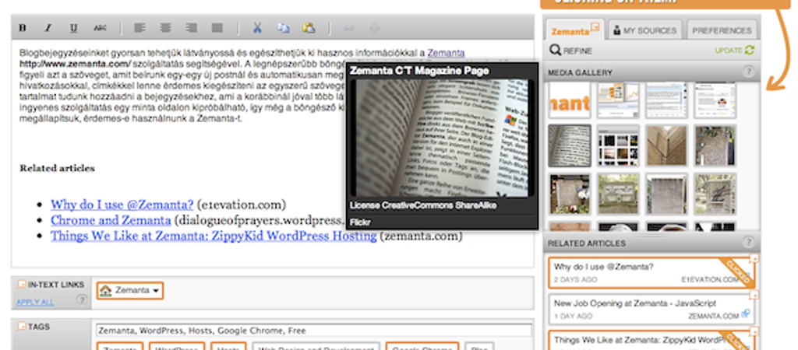
Task: Click the large book photo in the preview popup
Action: 442,138
